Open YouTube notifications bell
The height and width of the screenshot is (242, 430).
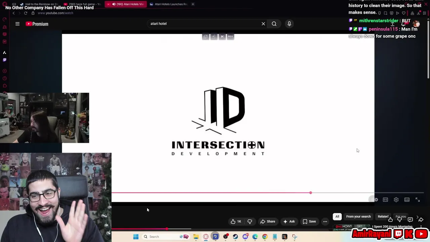[x=404, y=24]
